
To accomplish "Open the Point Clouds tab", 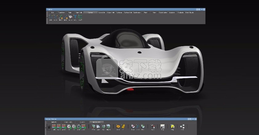I will tap(189, 13).
